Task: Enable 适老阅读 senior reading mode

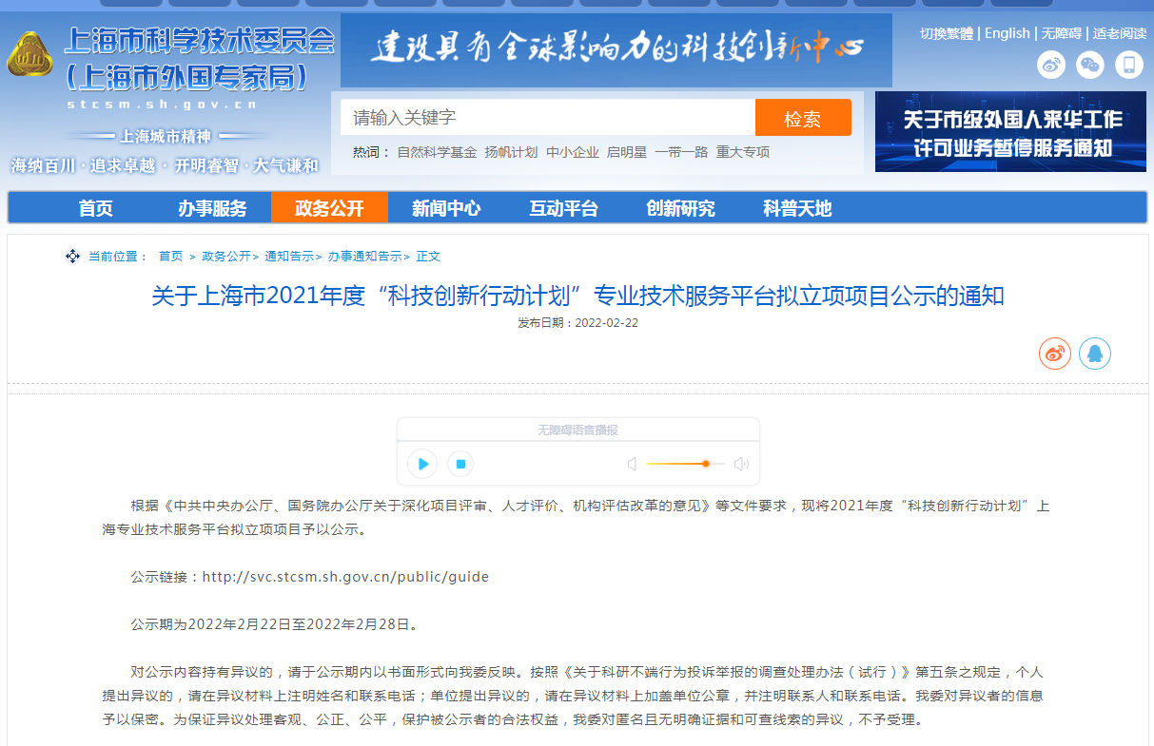Action: click(1119, 33)
